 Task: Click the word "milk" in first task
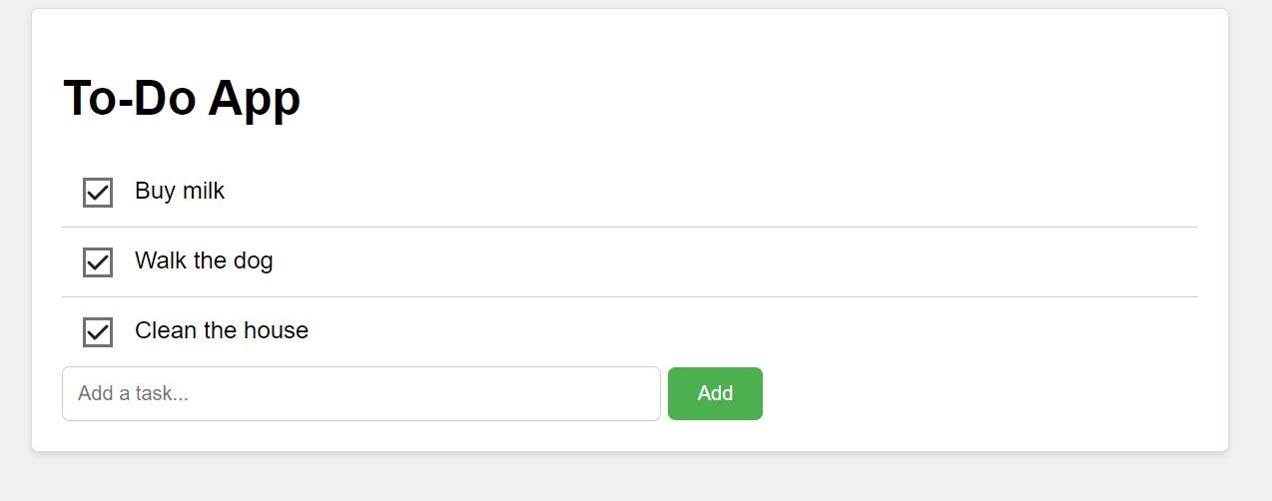pyautogui.click(x=204, y=191)
